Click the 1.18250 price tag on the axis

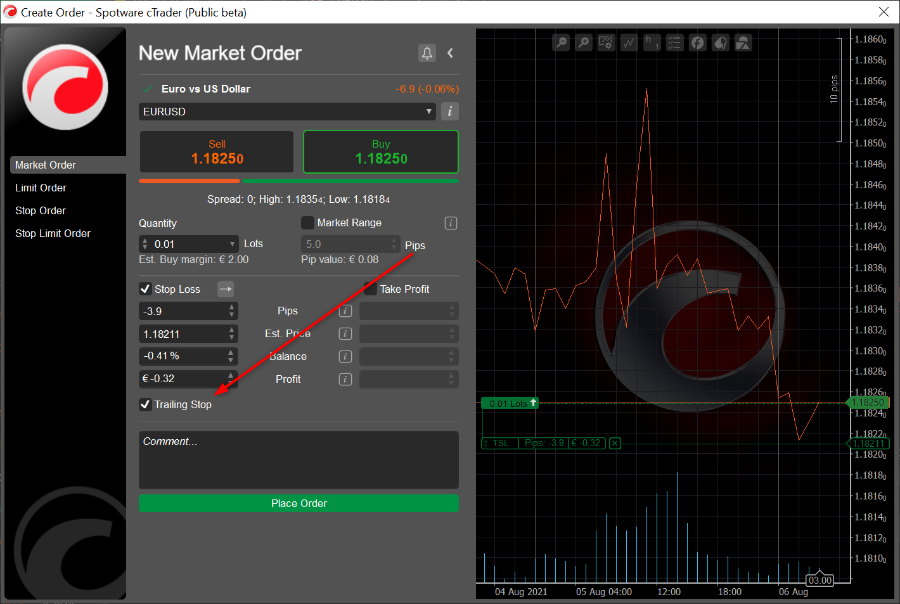(868, 402)
